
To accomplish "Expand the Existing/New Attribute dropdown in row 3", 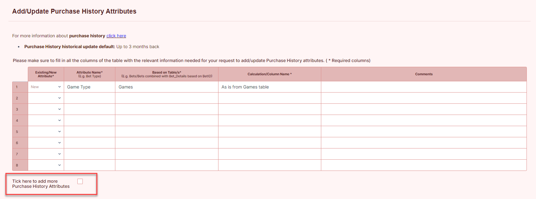I will click(x=46, y=109).
